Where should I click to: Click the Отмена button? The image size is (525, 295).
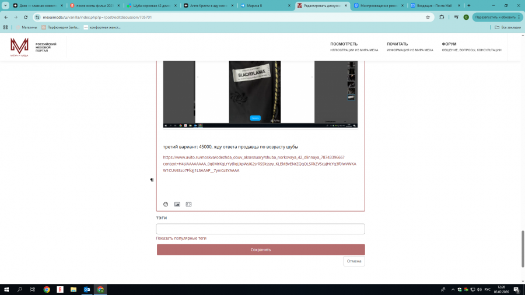[x=354, y=261]
